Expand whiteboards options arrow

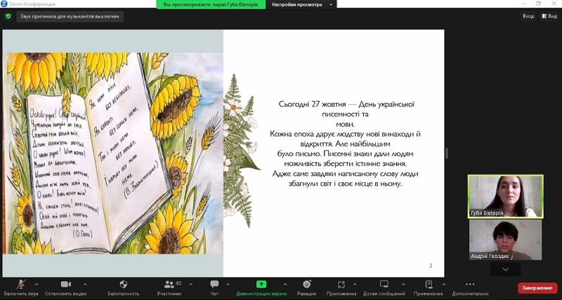[x=403, y=285]
